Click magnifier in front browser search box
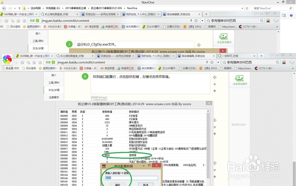This screenshot has width=296, height=186. click(x=277, y=62)
